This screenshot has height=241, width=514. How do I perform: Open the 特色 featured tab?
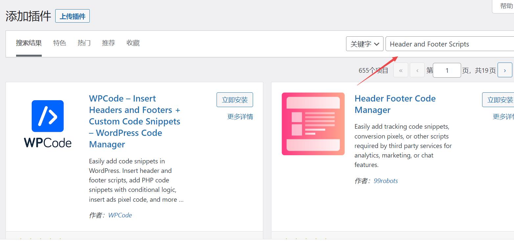click(59, 43)
